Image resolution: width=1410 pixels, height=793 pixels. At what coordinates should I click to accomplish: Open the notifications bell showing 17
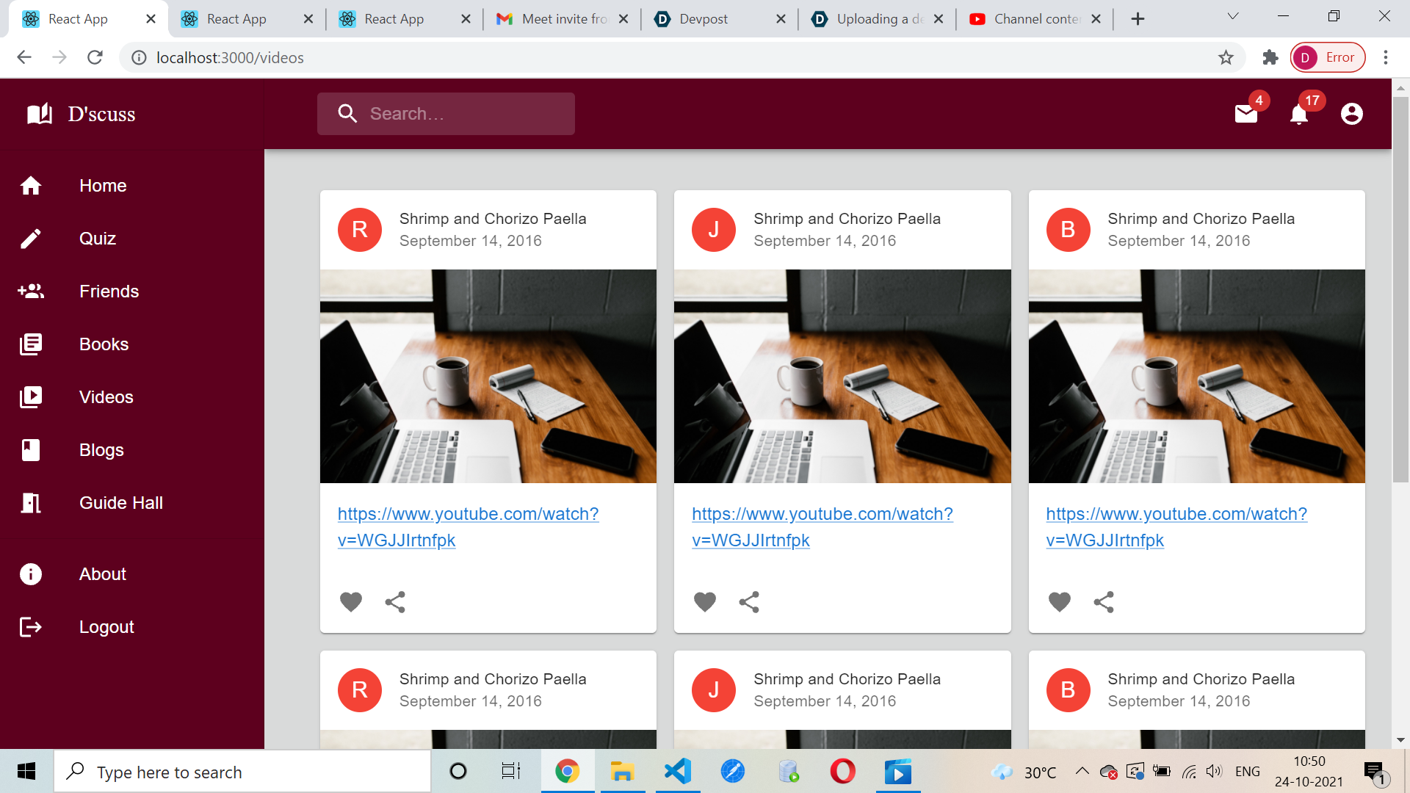pos(1299,114)
